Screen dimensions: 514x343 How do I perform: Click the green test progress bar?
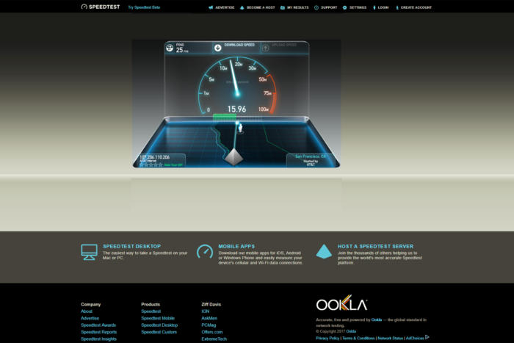[x=222, y=116]
